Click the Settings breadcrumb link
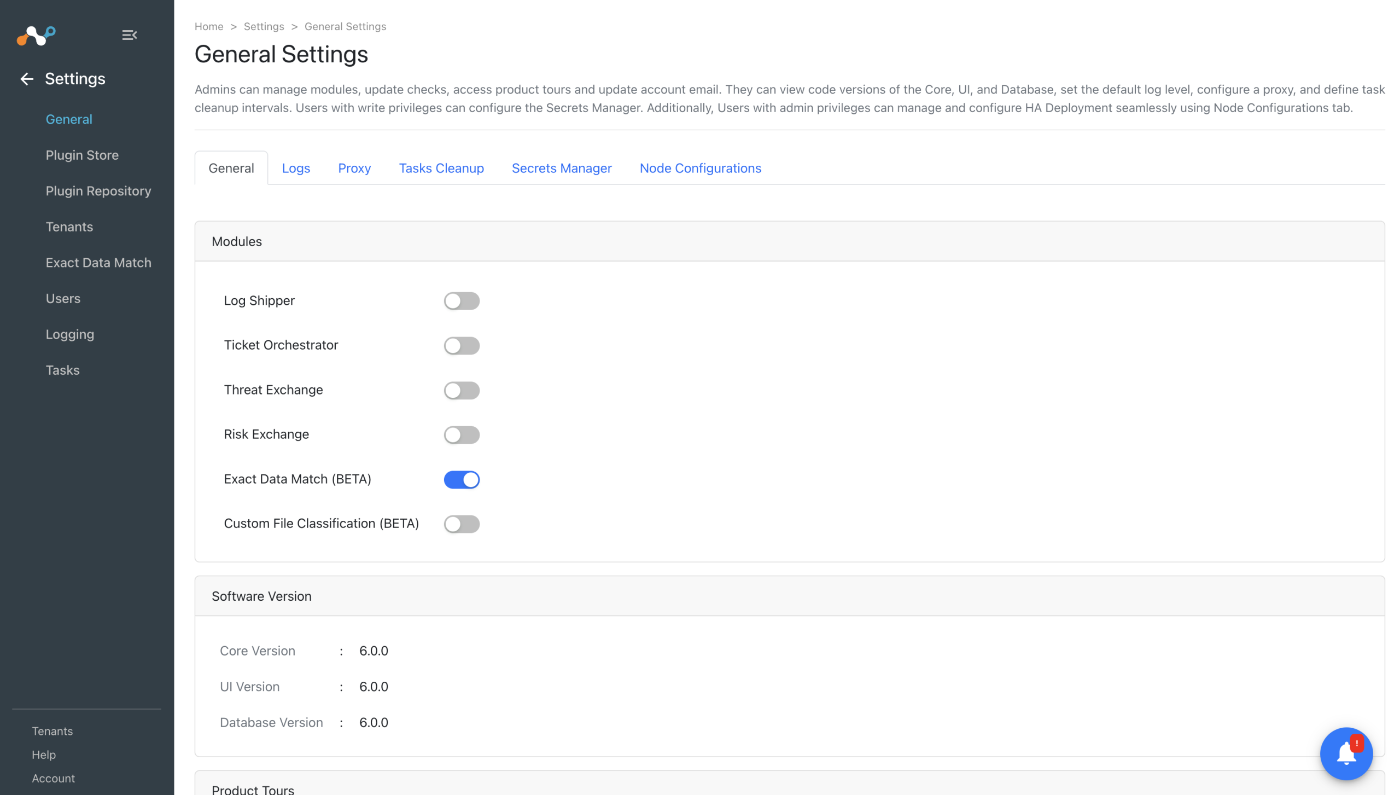This screenshot has width=1400, height=795. click(264, 27)
